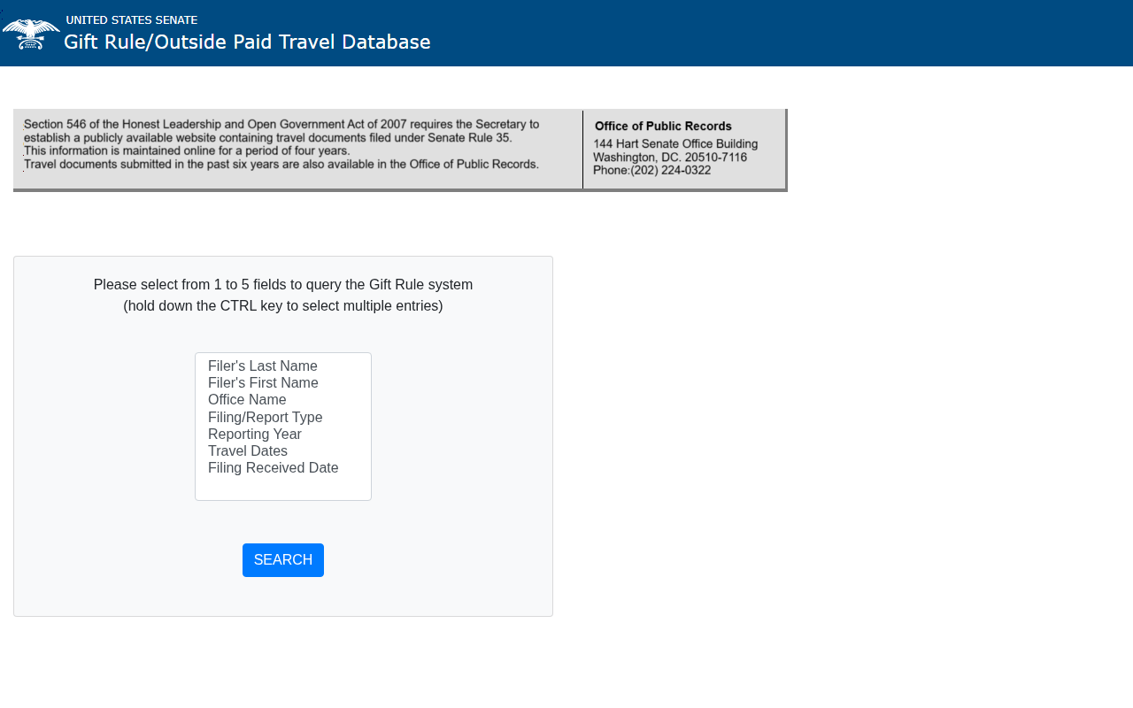This screenshot has width=1133, height=708.
Task: Click the 'hold down the CTRL key' hint
Action: [283, 306]
